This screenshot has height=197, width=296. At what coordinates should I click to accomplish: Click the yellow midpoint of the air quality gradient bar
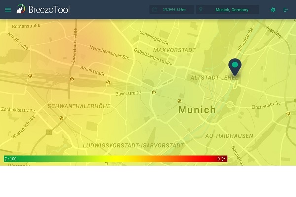[115, 159]
